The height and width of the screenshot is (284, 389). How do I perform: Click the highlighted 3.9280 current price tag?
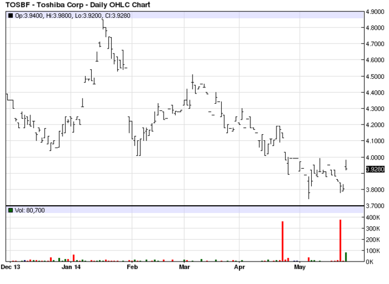(375, 169)
